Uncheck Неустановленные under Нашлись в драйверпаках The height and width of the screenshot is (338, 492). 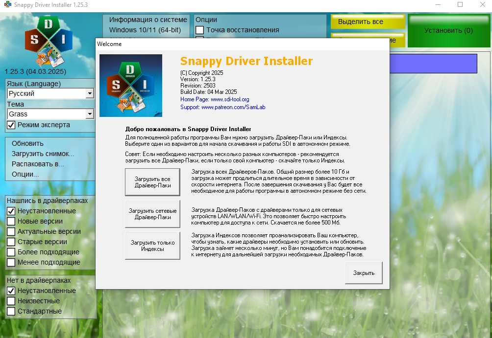point(11,211)
